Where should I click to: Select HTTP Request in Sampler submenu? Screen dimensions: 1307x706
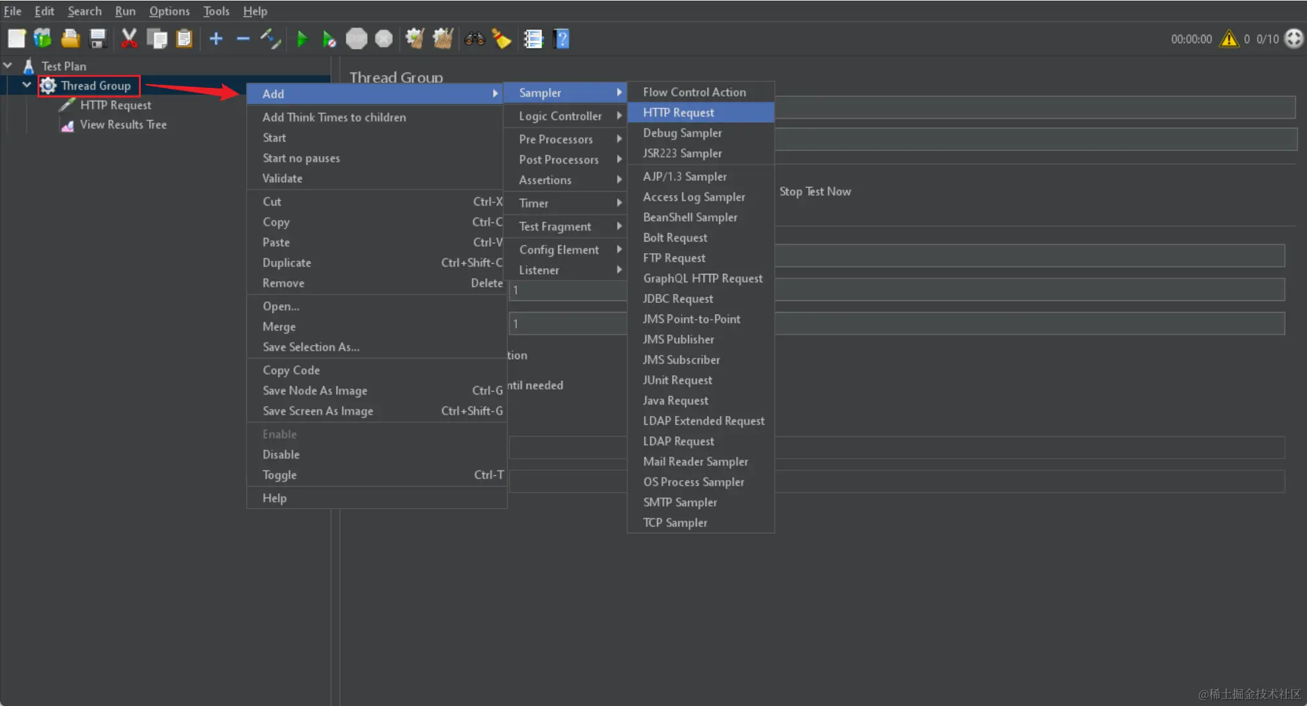(678, 112)
